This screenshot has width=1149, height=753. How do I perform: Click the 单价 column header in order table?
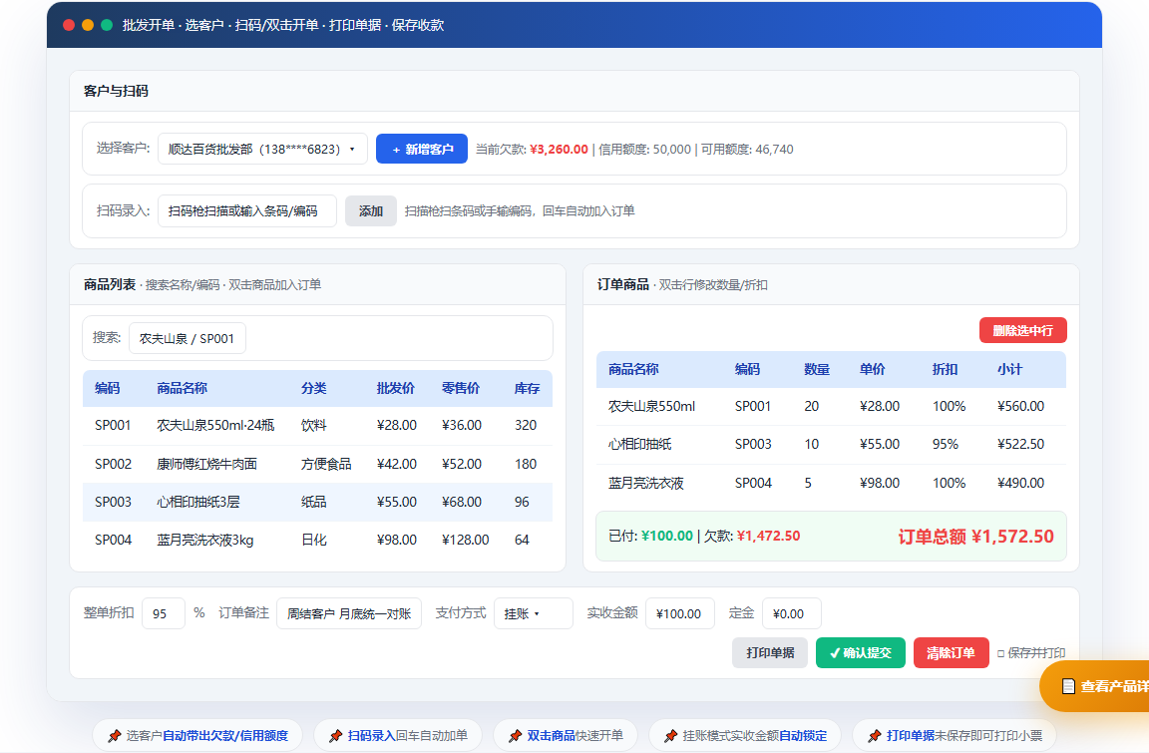coord(872,369)
